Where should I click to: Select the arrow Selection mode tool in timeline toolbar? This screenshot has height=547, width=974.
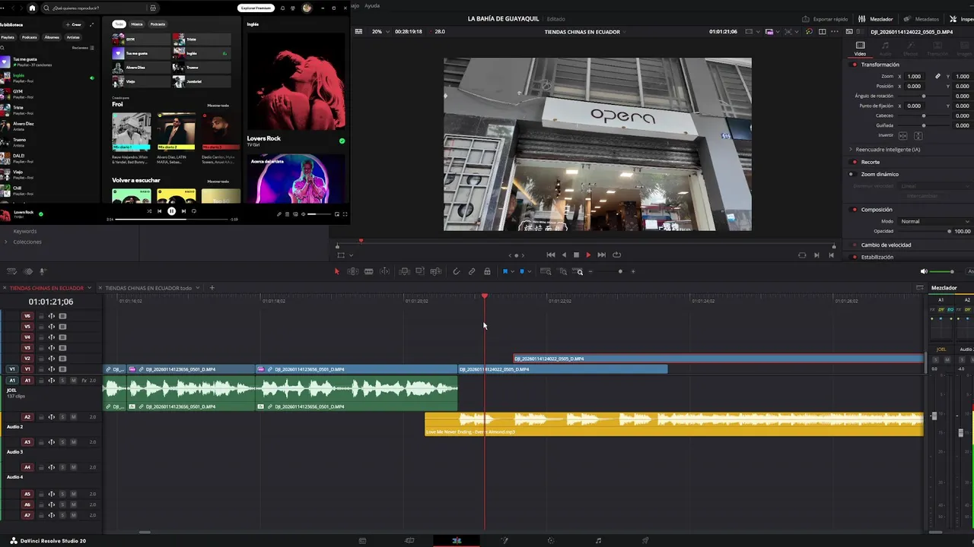(337, 271)
